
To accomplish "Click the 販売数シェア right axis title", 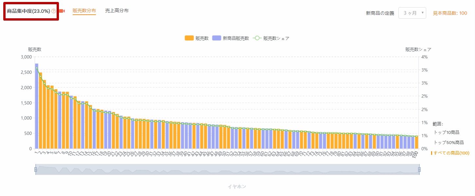I will (418, 50).
